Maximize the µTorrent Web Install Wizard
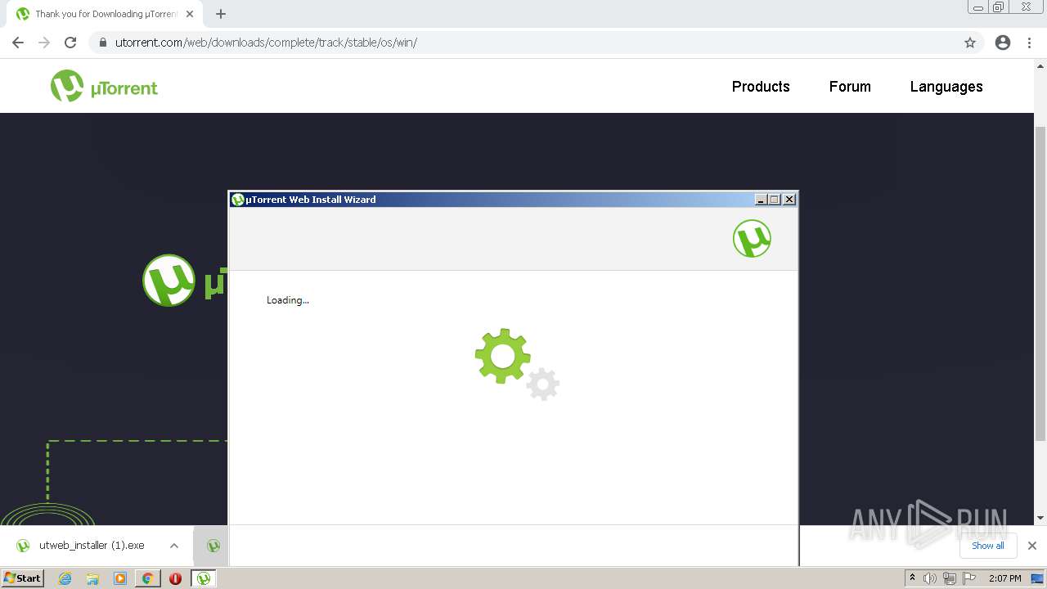This screenshot has width=1047, height=589. point(775,200)
